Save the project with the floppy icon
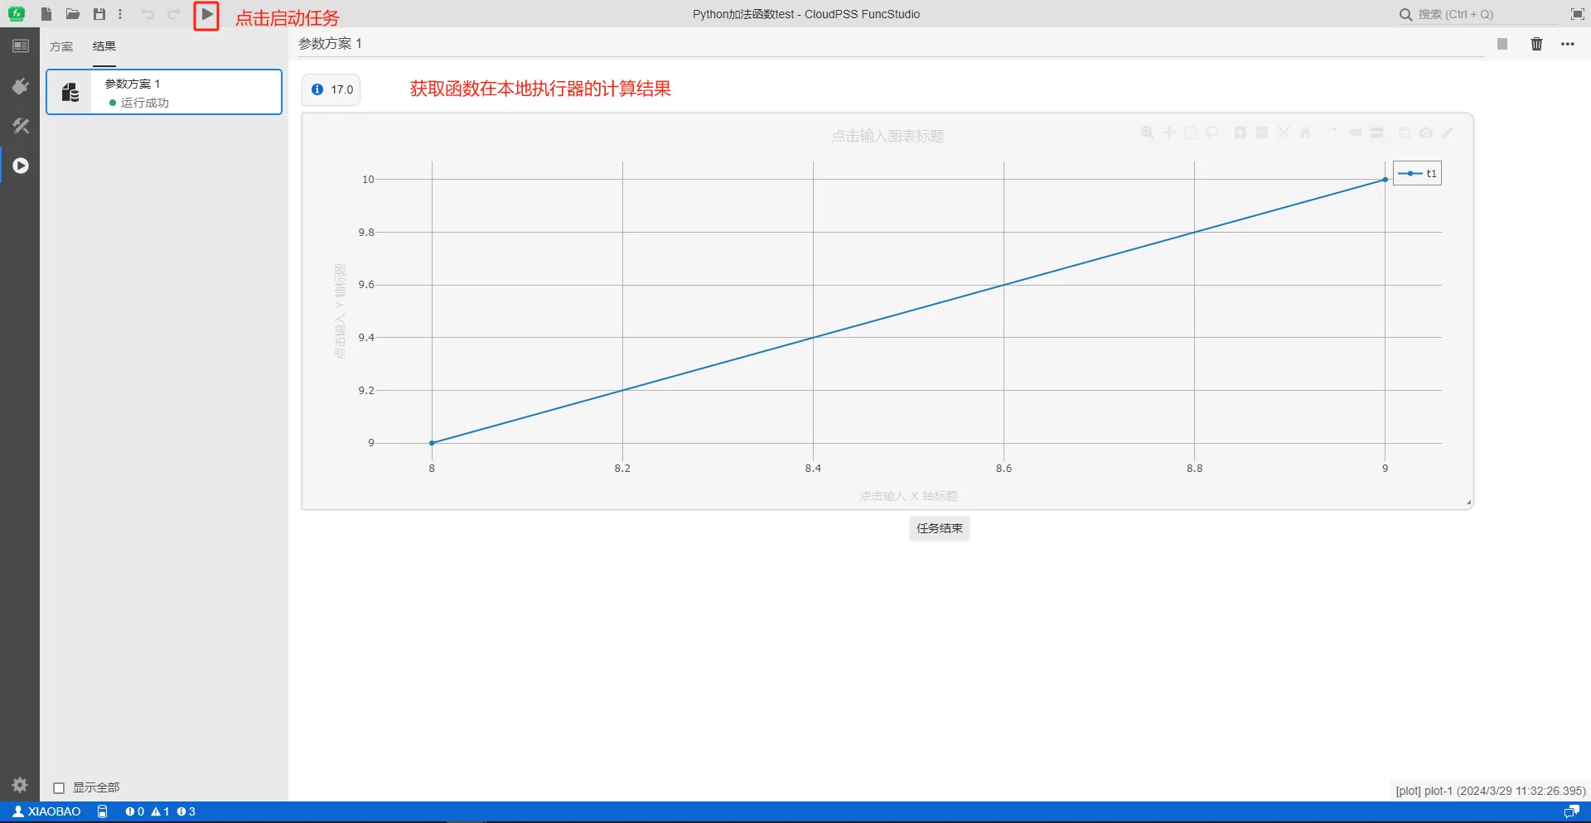 (x=99, y=14)
